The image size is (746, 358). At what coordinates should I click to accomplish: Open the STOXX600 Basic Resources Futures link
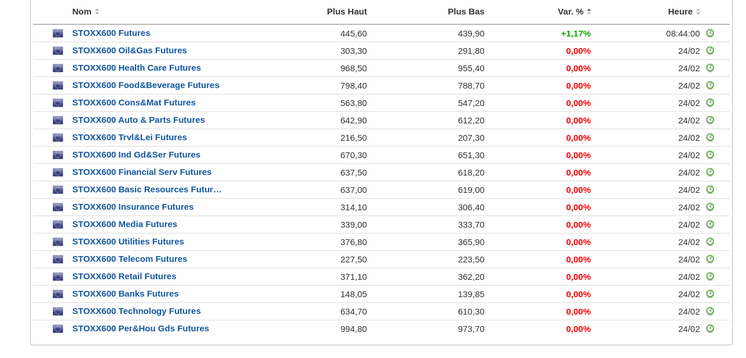pyautogui.click(x=147, y=189)
